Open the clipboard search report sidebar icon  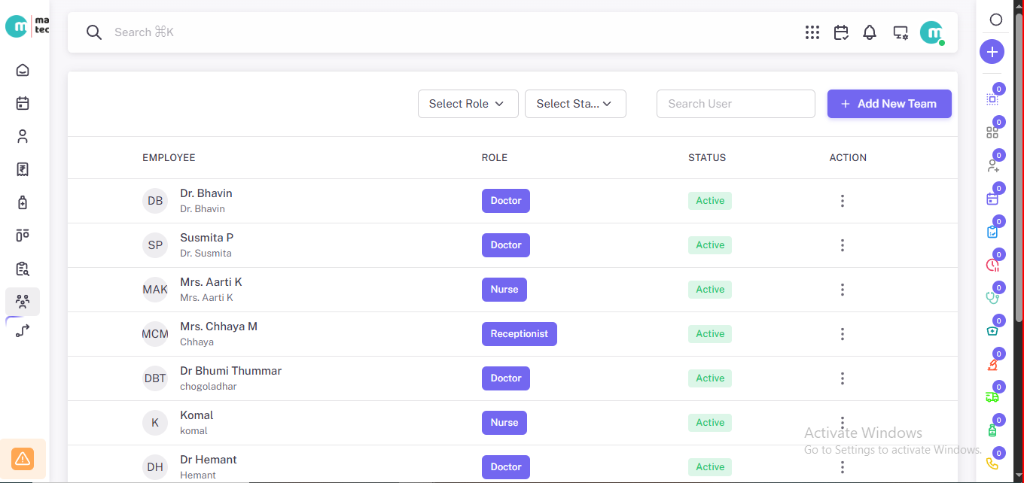pyautogui.click(x=23, y=269)
